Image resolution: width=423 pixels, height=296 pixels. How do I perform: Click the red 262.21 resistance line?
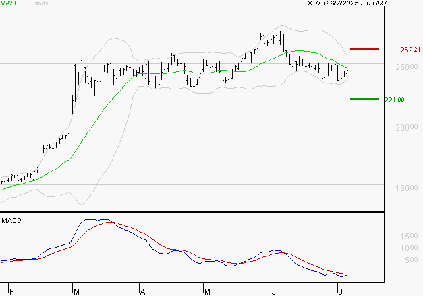(364, 49)
